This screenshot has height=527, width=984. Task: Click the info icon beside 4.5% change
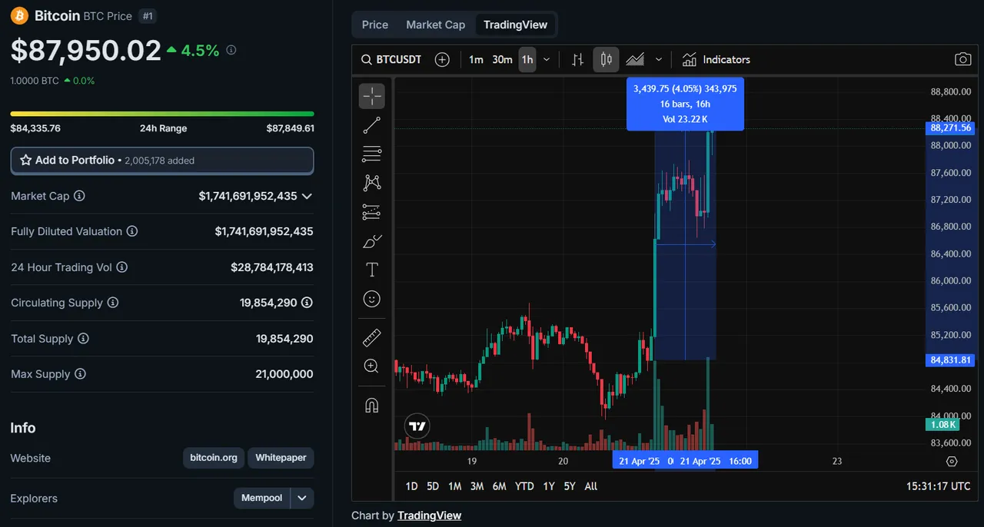[x=231, y=50]
